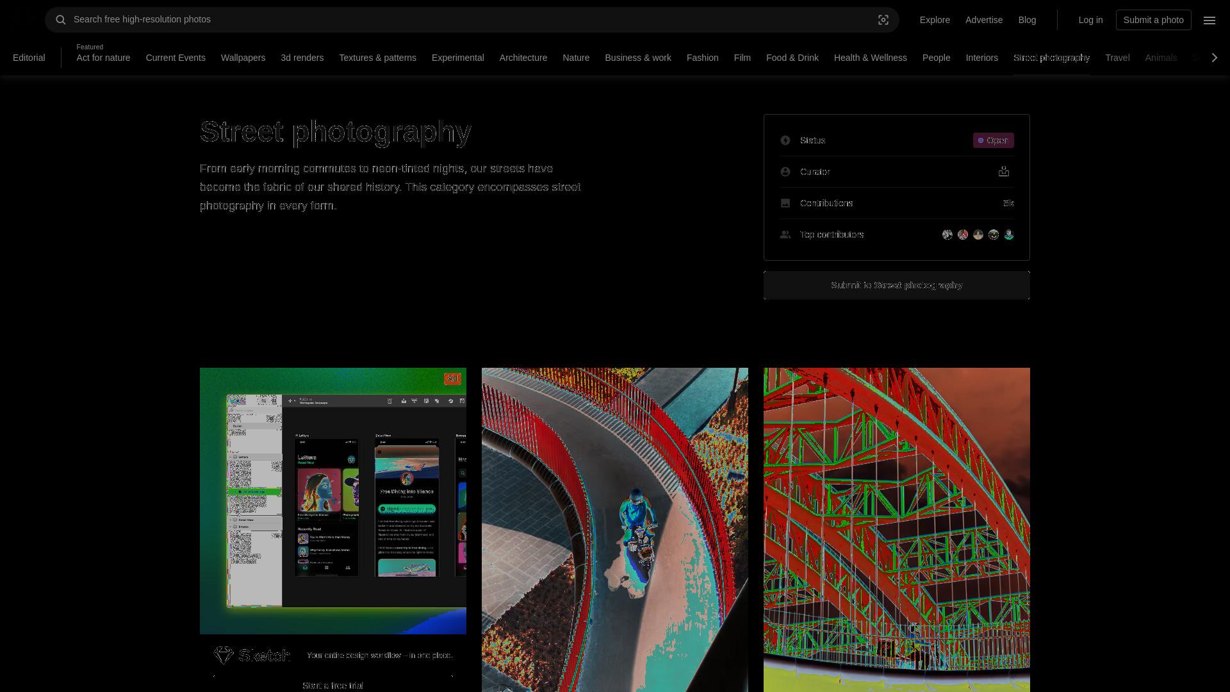The height and width of the screenshot is (692, 1230).
Task: Select 3d renders category
Action: click(302, 58)
